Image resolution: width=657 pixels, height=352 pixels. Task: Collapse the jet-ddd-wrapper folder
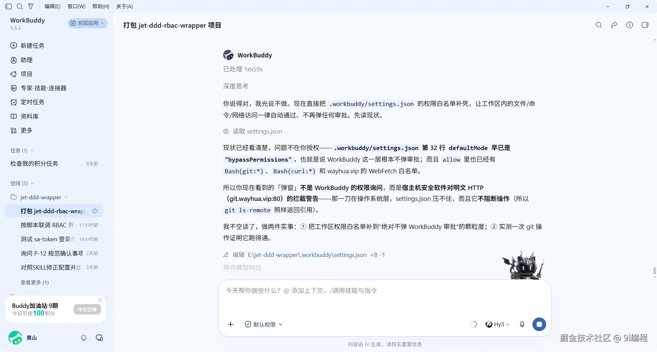pos(39,197)
